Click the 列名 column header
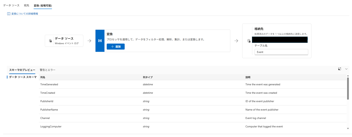Viewport: 352px width, 137px height. click(x=43, y=77)
